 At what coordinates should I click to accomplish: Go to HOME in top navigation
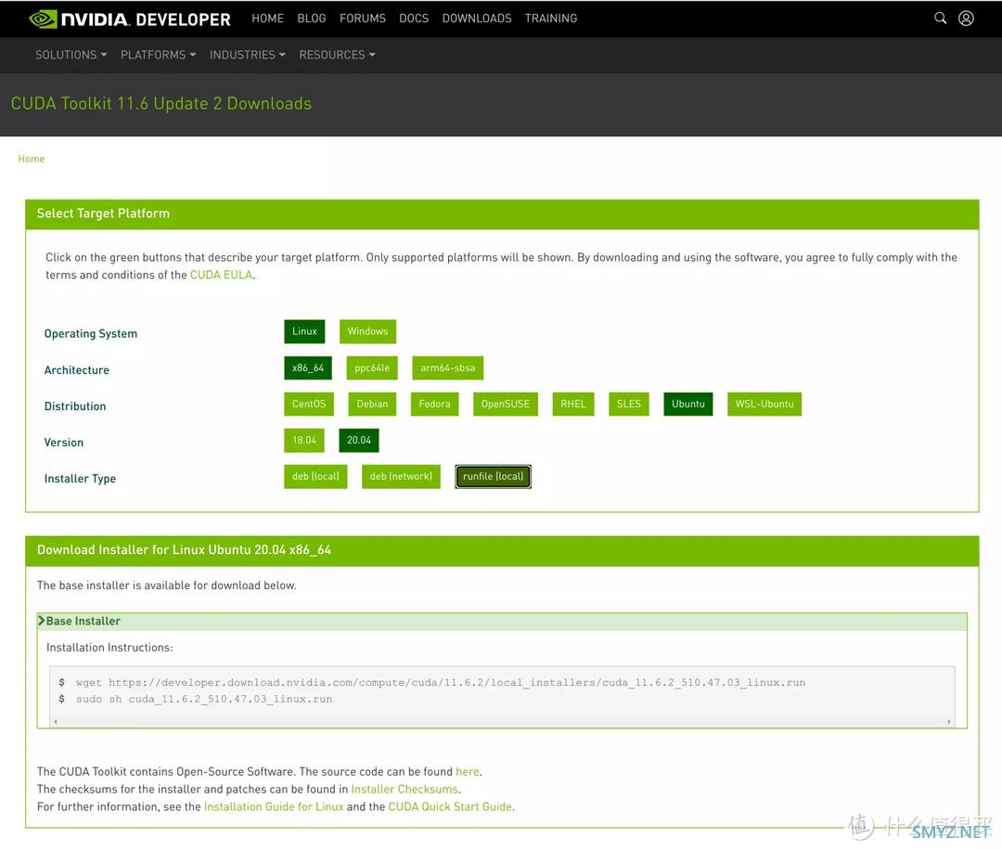click(x=267, y=19)
